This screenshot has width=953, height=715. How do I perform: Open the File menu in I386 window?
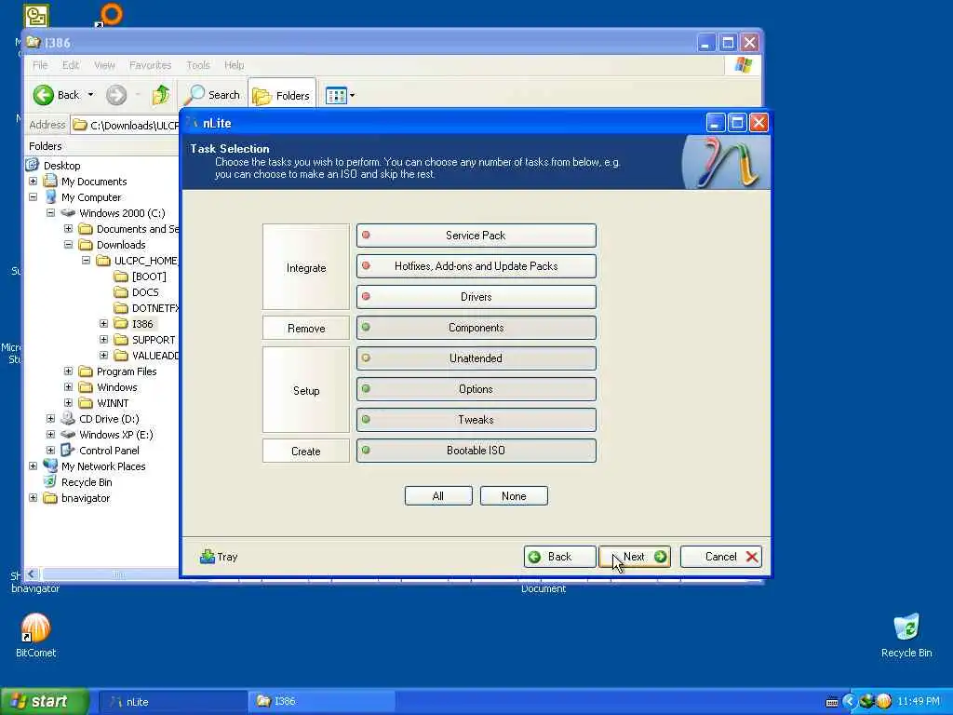40,65
